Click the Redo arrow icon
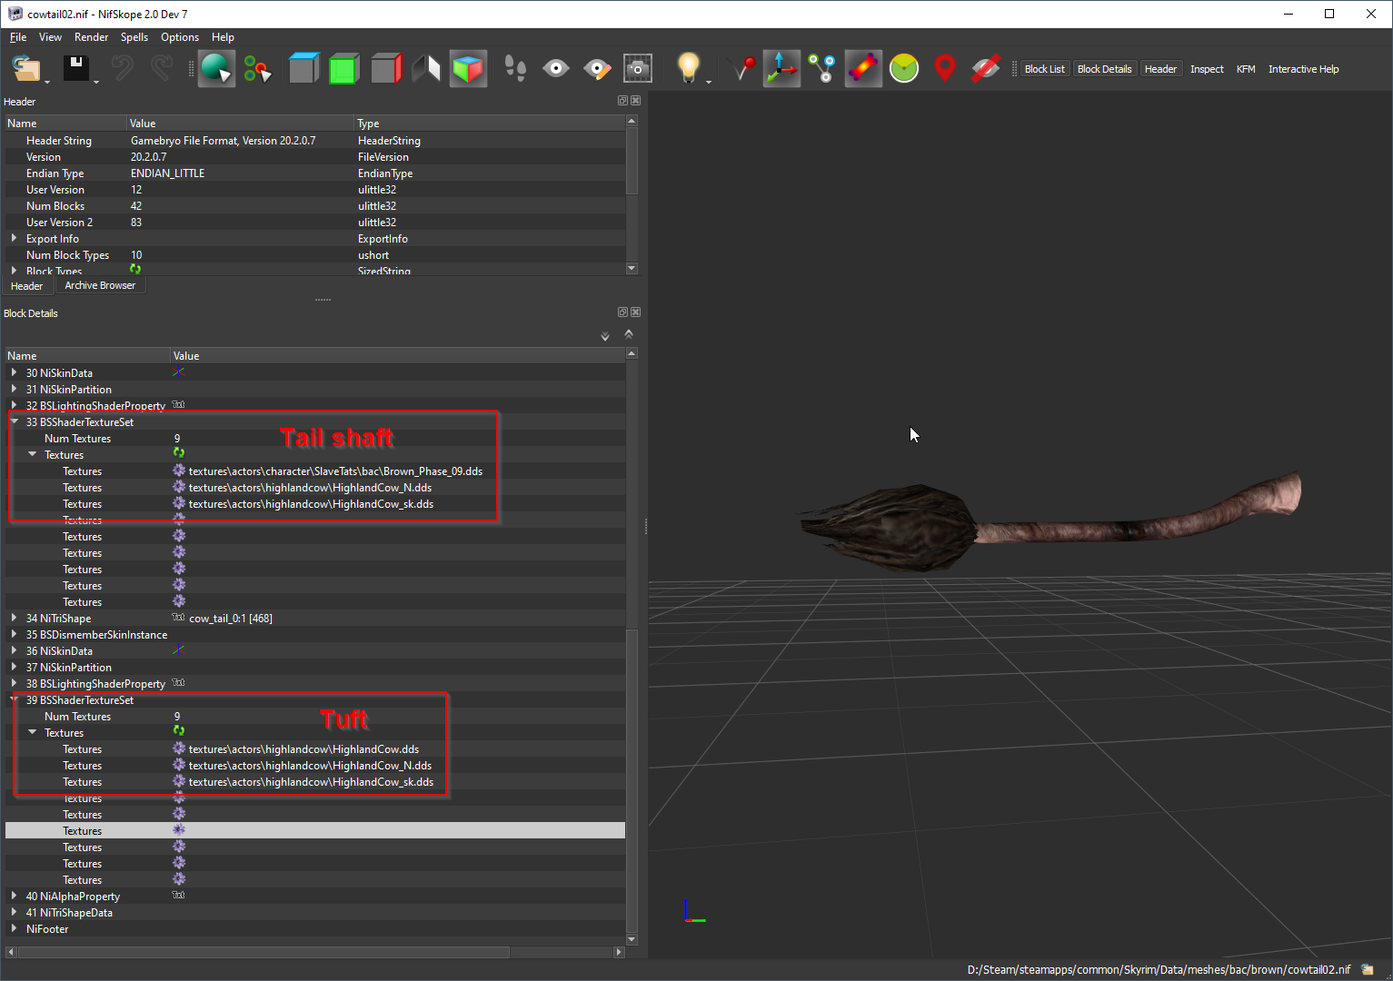Image resolution: width=1393 pixels, height=981 pixels. click(162, 69)
